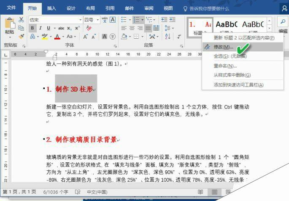Click the Copy icon

21,28
